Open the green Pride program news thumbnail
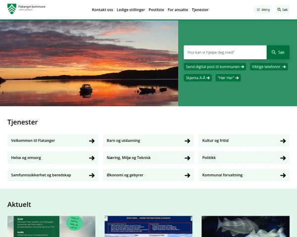 pos(51,227)
